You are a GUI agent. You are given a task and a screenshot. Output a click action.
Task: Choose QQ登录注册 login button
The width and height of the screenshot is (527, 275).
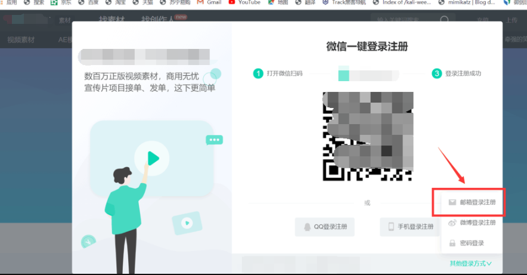(x=325, y=227)
